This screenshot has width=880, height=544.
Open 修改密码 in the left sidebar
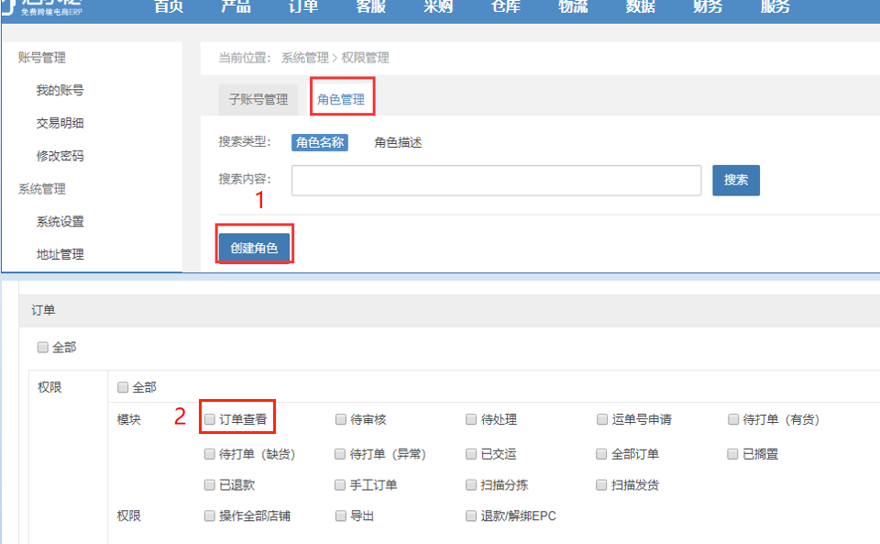60,156
